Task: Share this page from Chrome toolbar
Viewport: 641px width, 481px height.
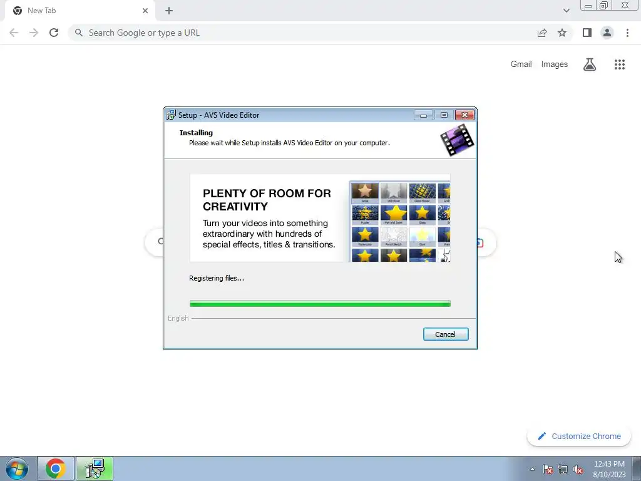Action: [x=542, y=33]
